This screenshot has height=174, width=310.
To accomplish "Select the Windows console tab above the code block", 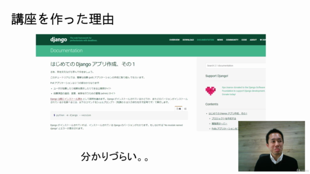I will pos(185,109).
